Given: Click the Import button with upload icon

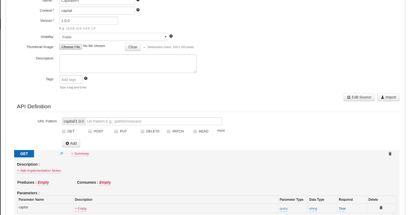Looking at the screenshot, I should pyautogui.click(x=388, y=97).
